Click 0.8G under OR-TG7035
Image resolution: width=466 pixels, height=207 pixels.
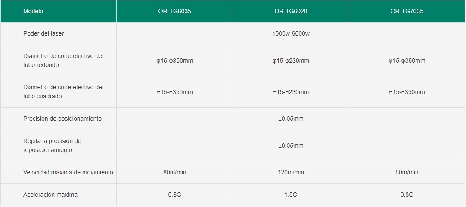pos(407,195)
